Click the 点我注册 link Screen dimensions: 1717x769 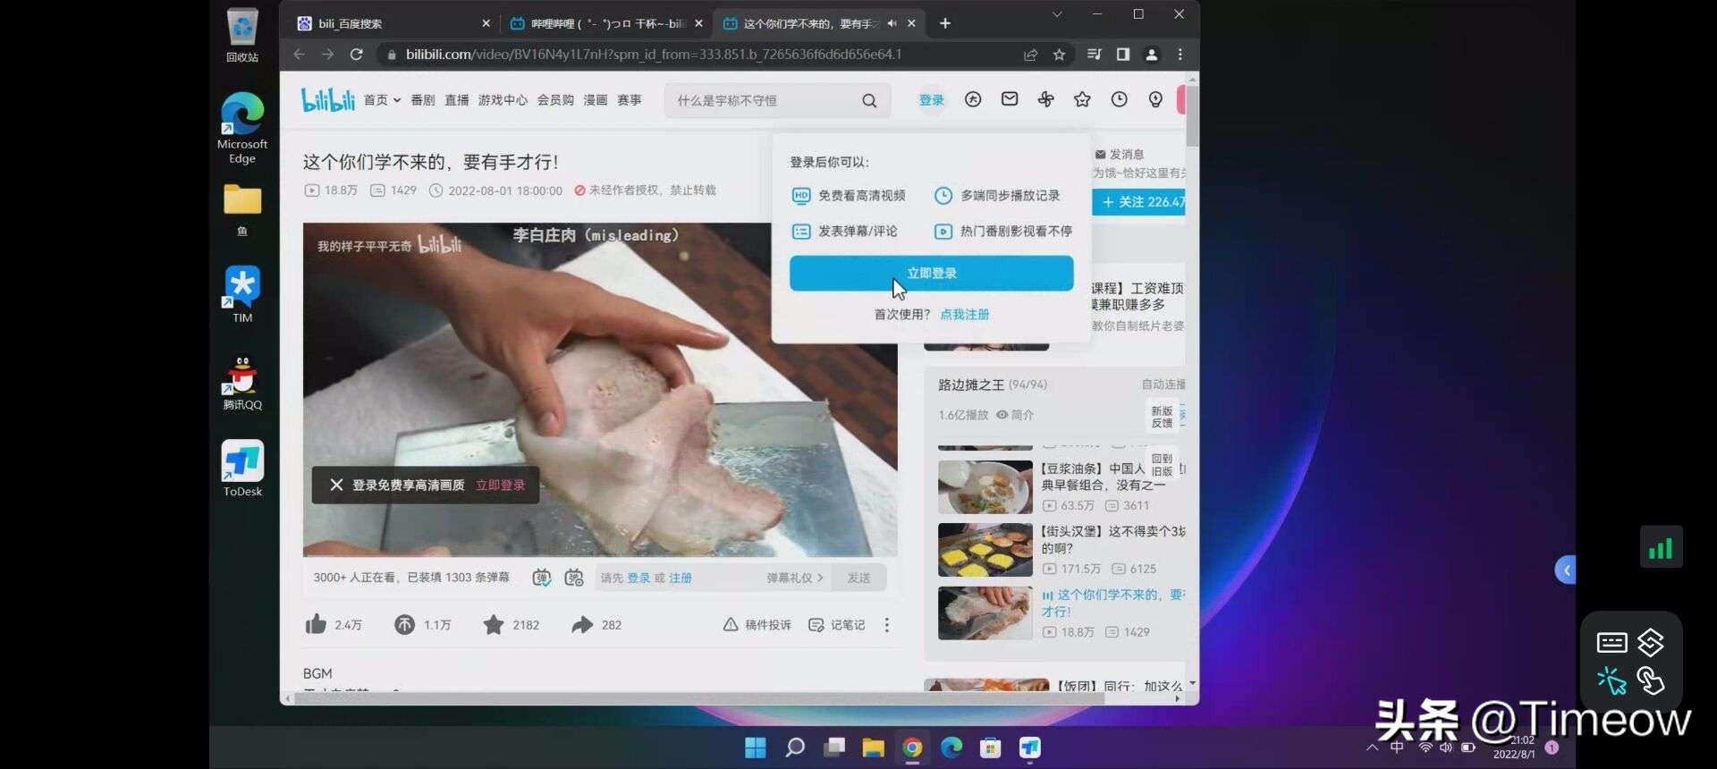pos(964,315)
